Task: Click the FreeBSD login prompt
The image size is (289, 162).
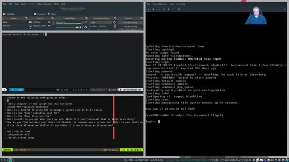Action: tap(153, 121)
